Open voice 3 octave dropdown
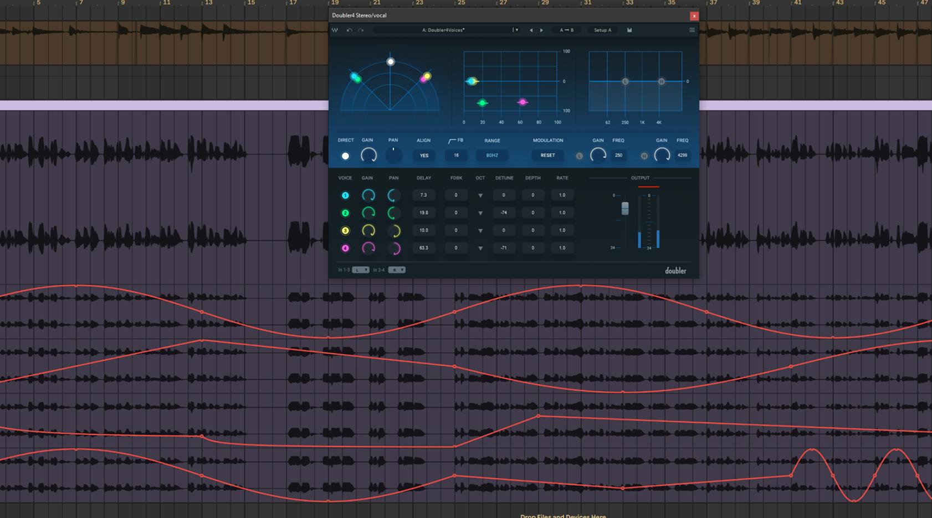 (480, 231)
